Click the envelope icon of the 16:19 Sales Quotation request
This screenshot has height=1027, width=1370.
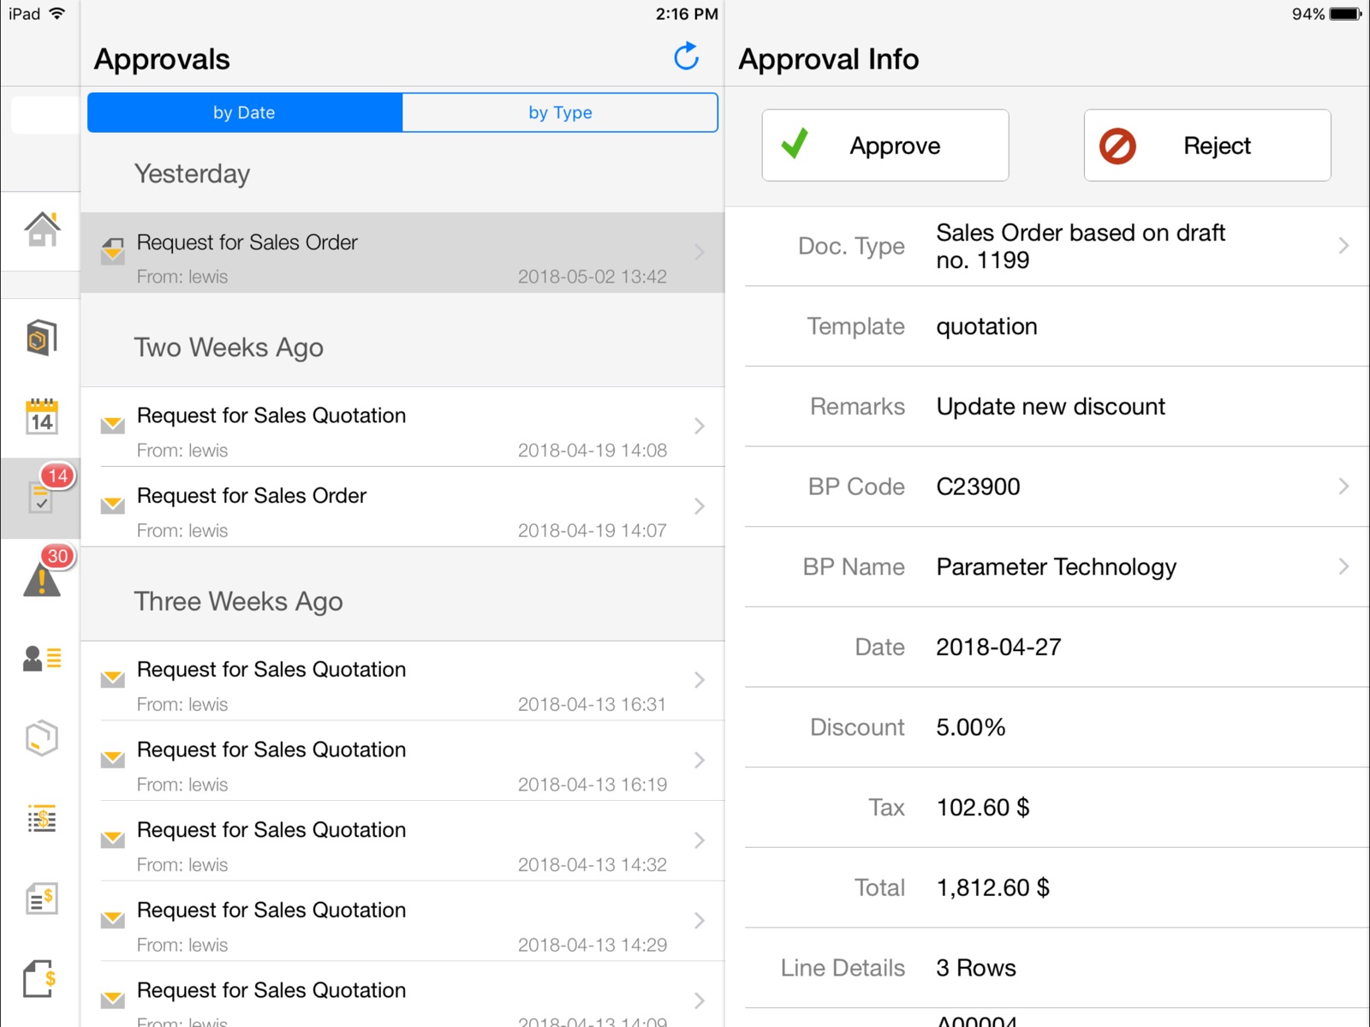point(112,760)
